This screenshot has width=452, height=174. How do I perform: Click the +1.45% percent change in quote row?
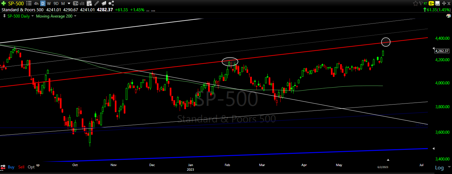tap(137, 10)
